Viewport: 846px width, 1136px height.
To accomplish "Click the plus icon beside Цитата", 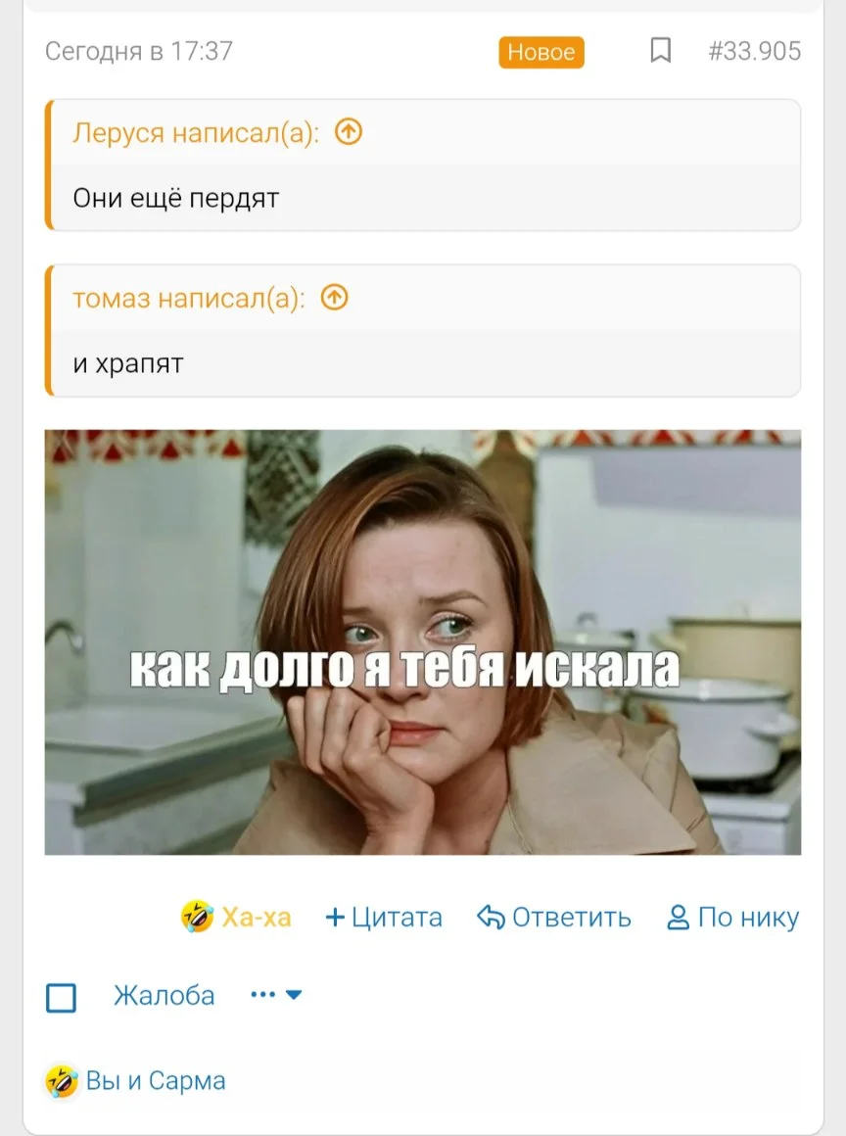I will click(335, 918).
